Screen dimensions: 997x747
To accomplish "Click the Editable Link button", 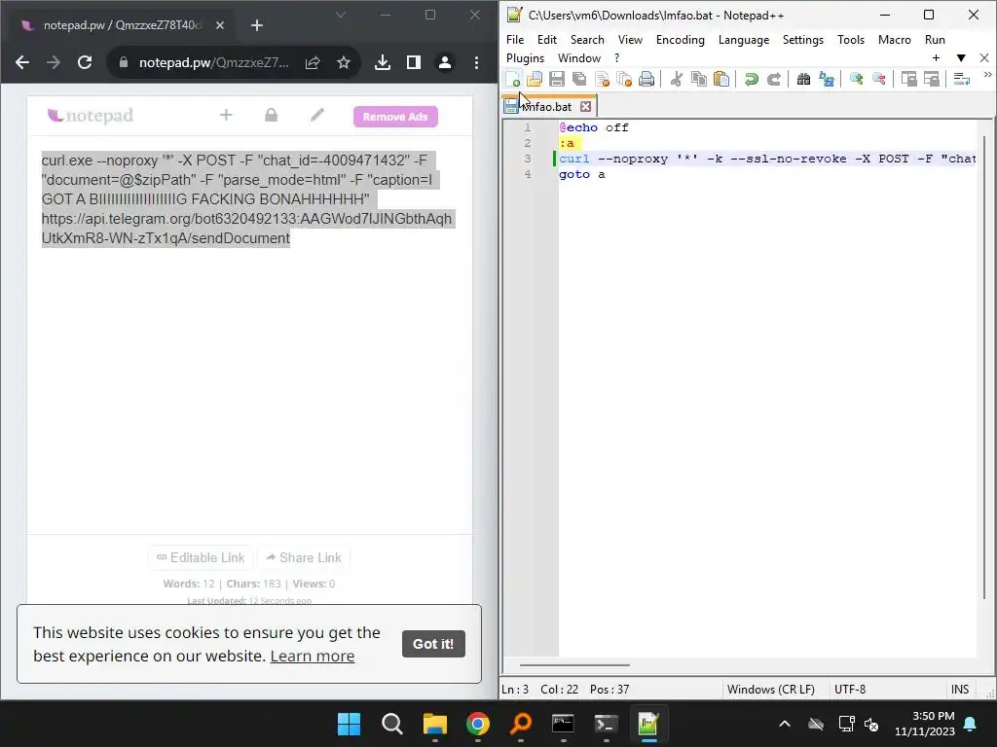I will pos(201,557).
